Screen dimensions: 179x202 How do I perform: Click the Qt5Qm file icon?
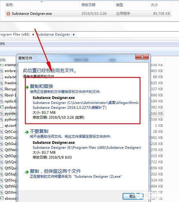tap(1, 162)
